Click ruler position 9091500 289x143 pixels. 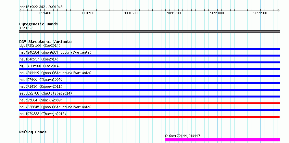tap(88, 13)
